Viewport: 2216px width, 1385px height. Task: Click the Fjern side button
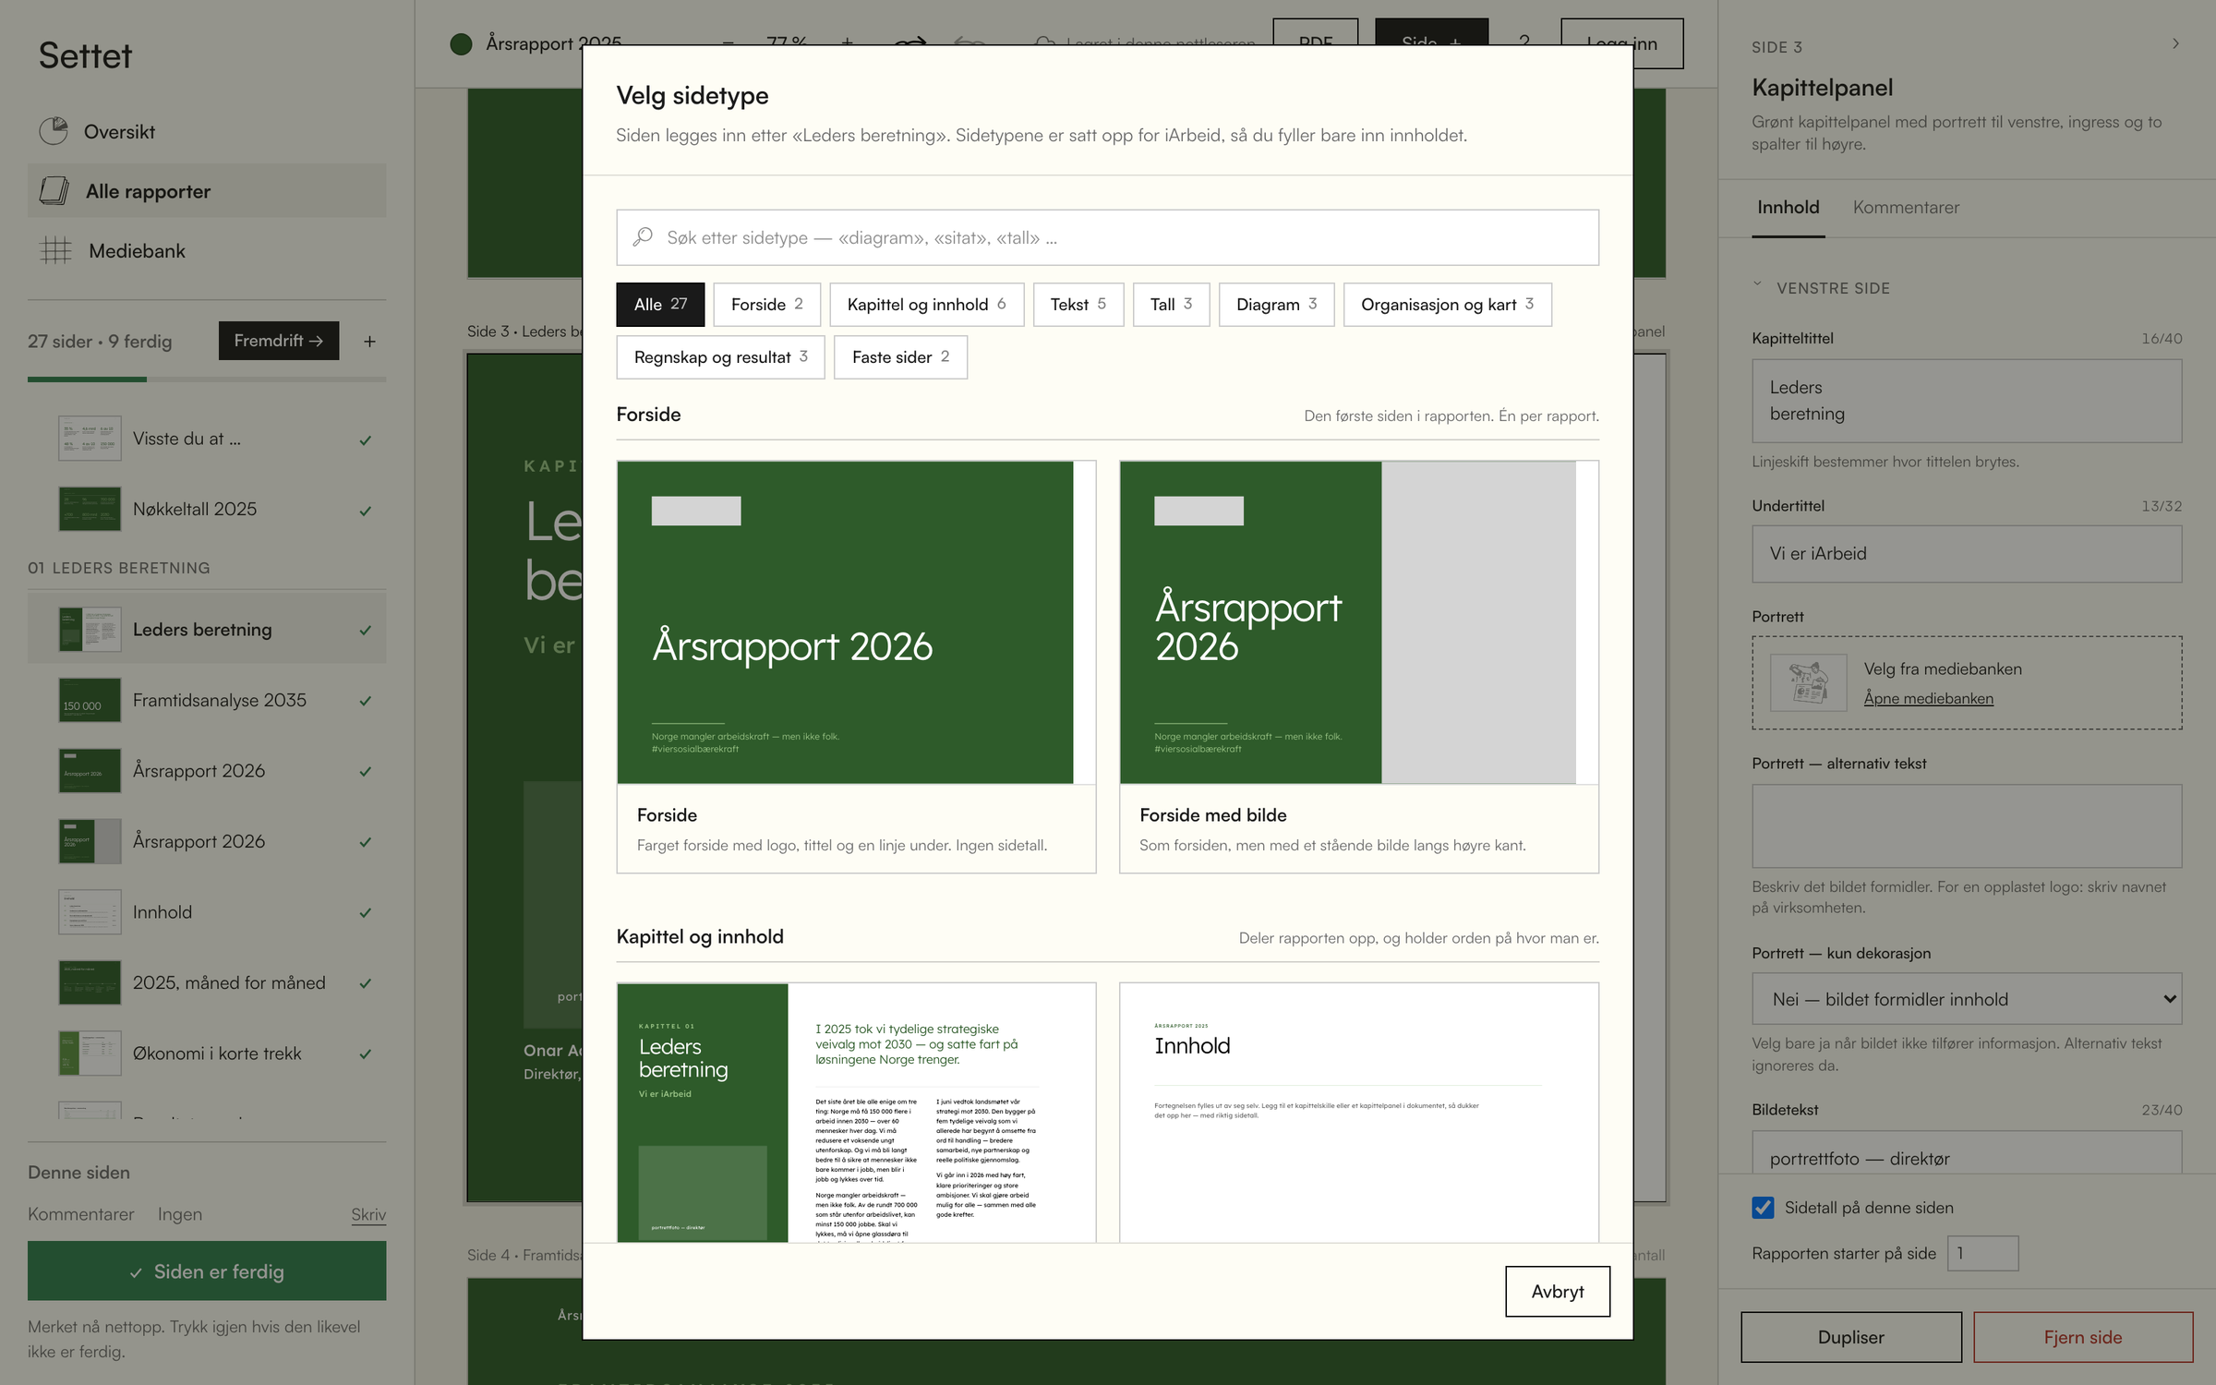pos(2083,1337)
